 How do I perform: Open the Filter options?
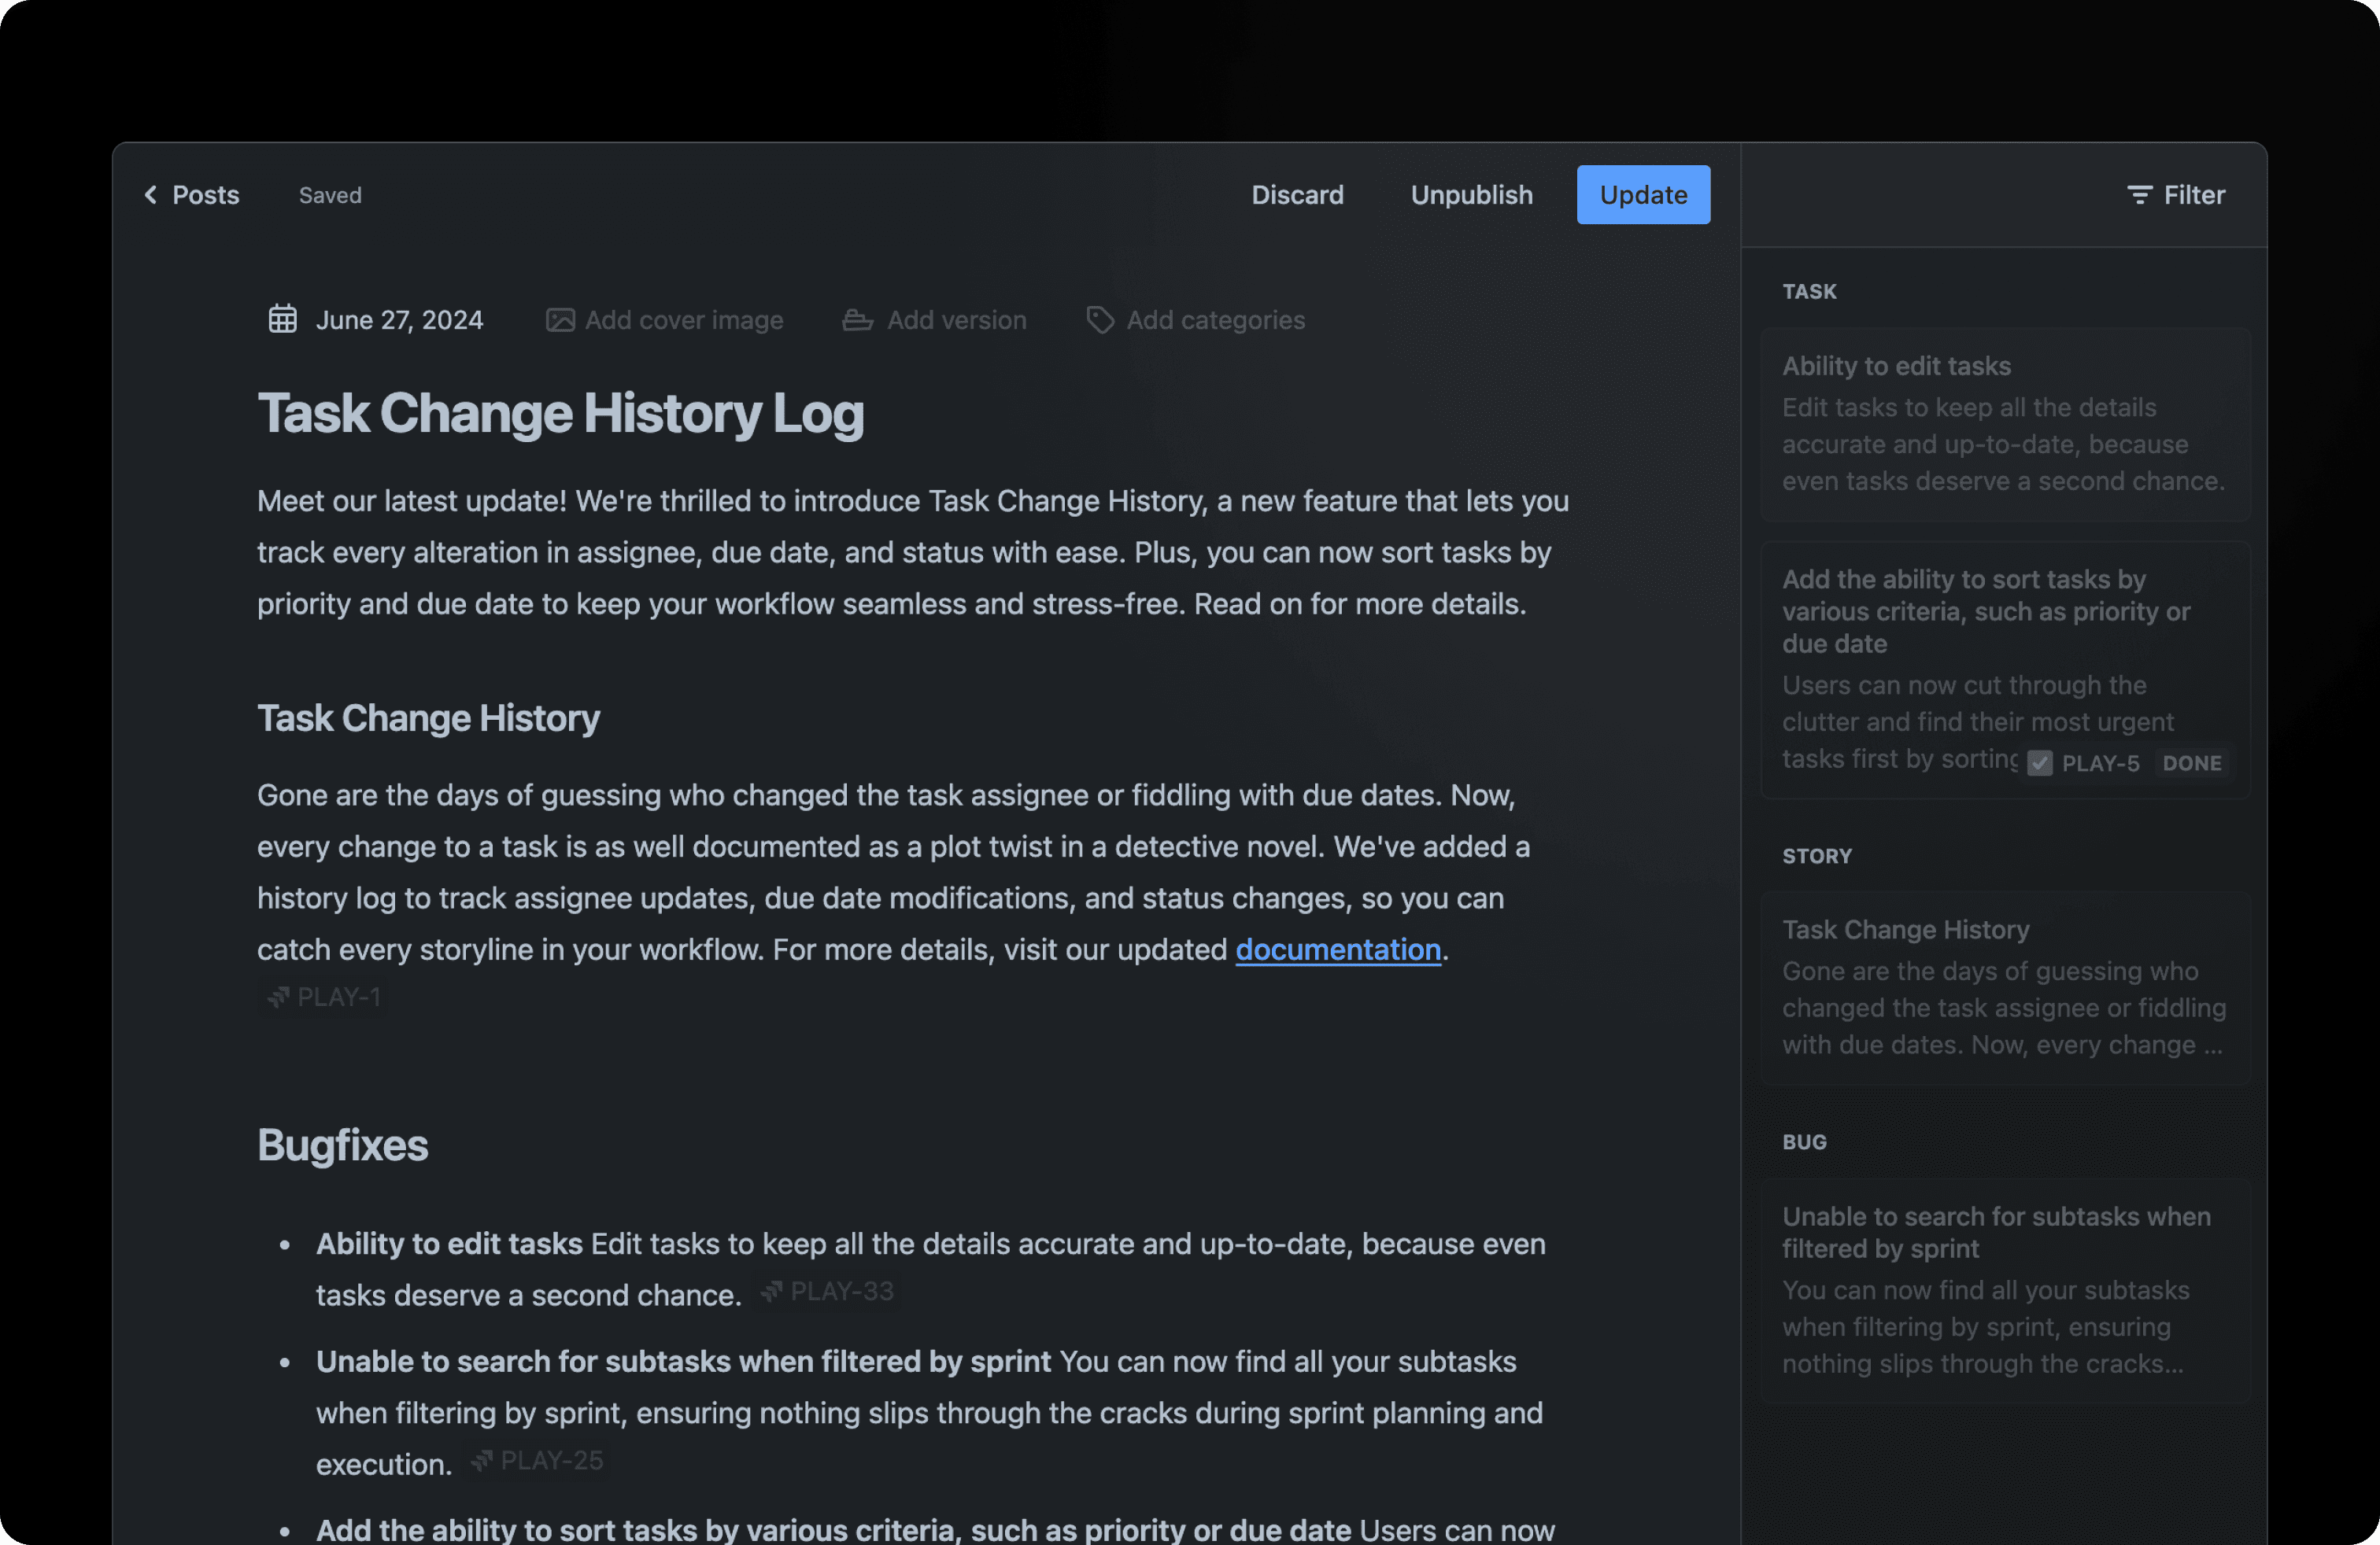point(2176,195)
